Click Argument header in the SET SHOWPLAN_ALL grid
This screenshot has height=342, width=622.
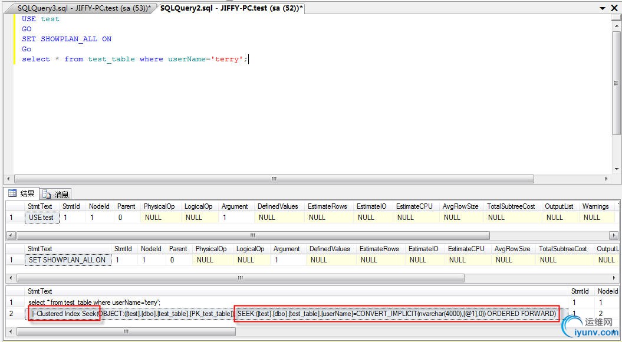(x=287, y=249)
